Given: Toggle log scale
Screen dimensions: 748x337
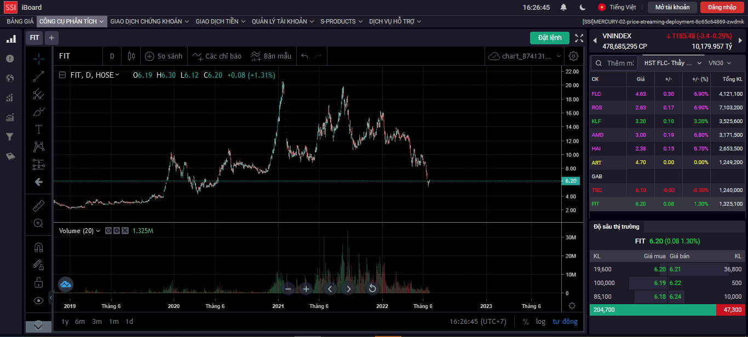Looking at the screenshot, I should coord(540,322).
